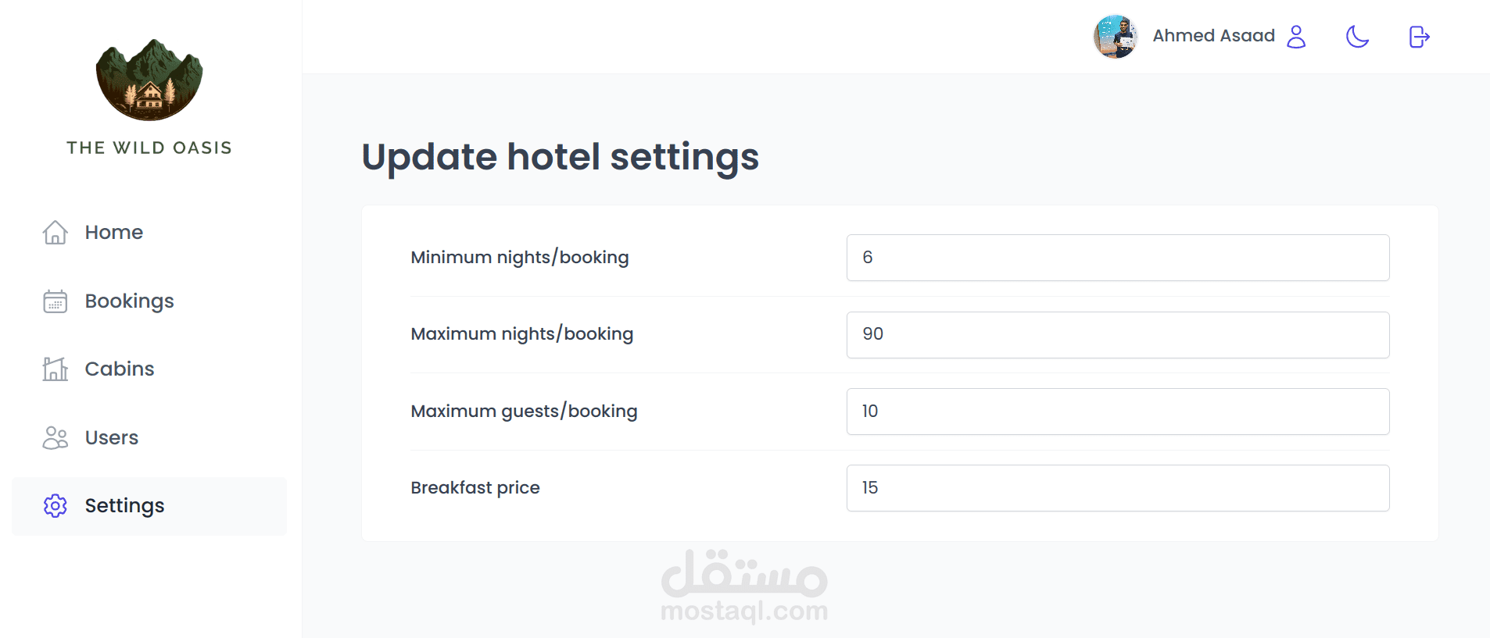Click the Cabins building icon
Image resolution: width=1490 pixels, height=638 pixels.
click(55, 369)
